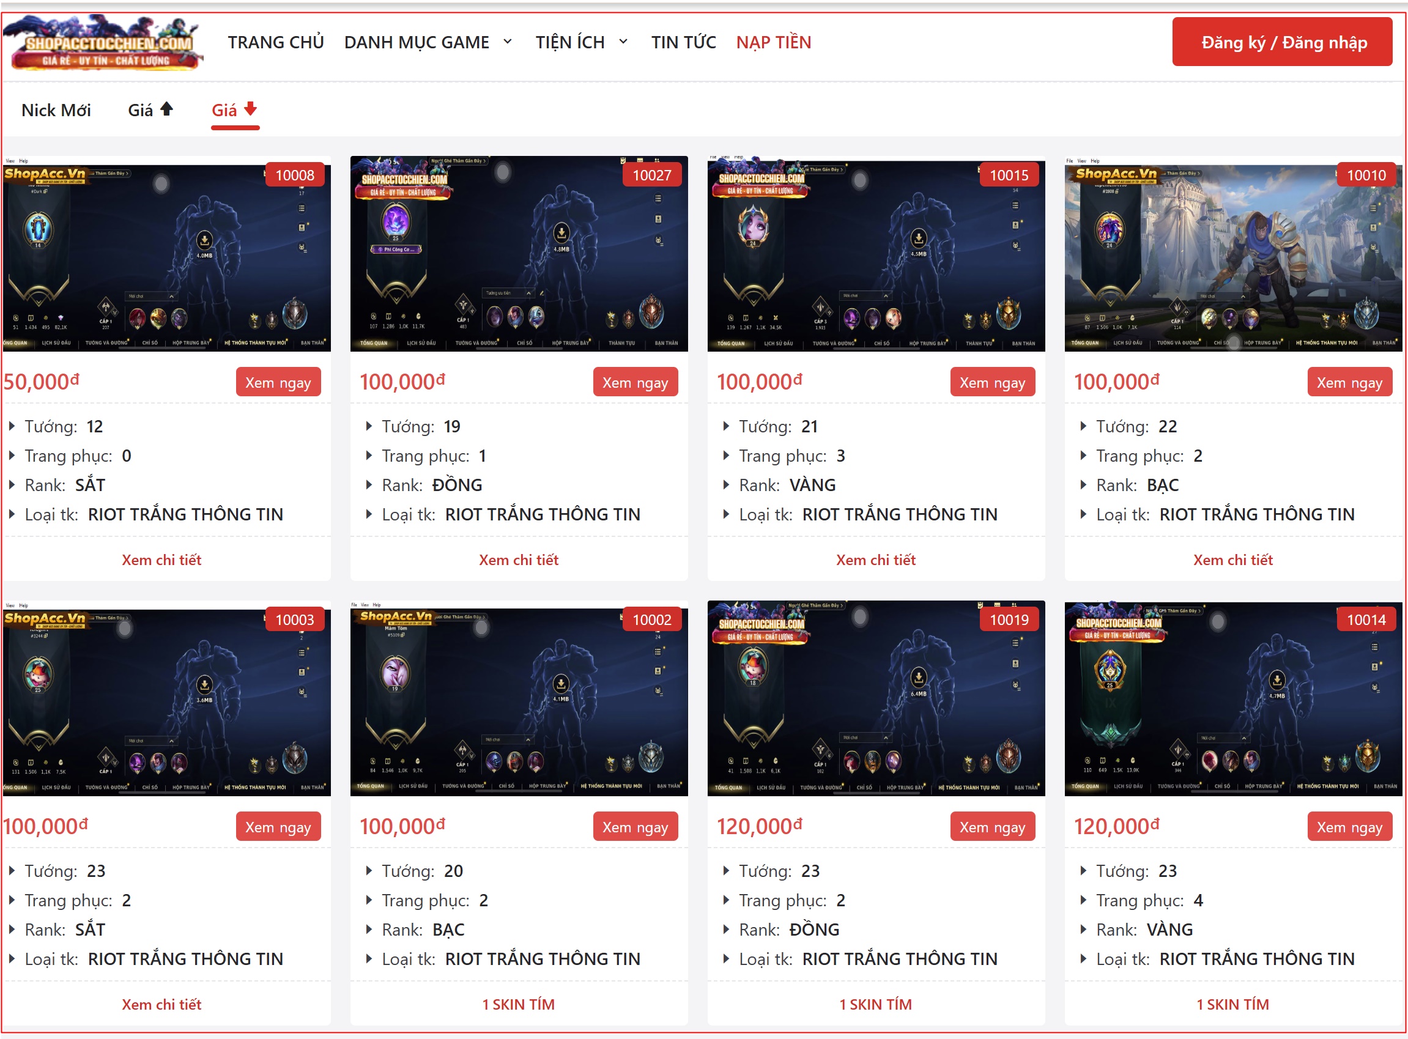This screenshot has width=1408, height=1039.
Task: Click Xem ngay for account 10002
Action: [635, 827]
